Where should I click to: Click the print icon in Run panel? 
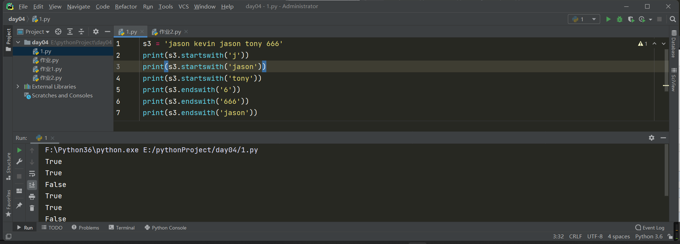(32, 197)
